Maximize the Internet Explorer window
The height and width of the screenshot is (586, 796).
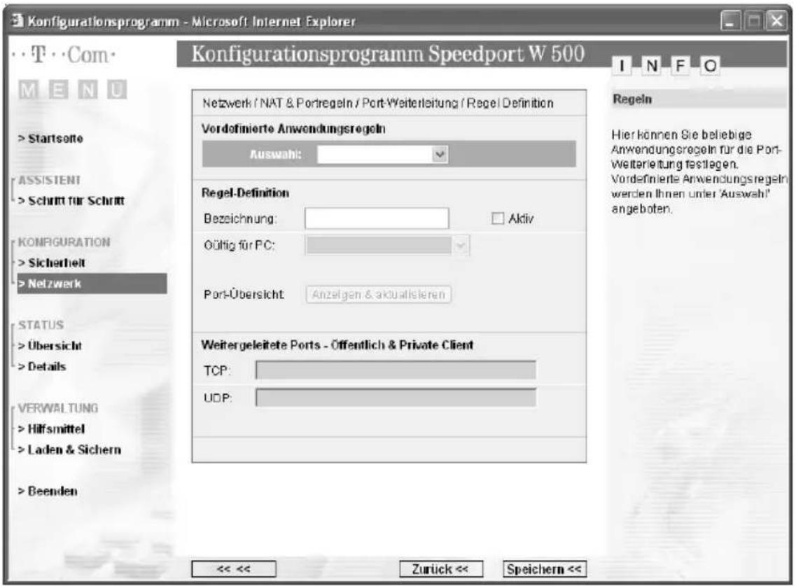tap(754, 21)
